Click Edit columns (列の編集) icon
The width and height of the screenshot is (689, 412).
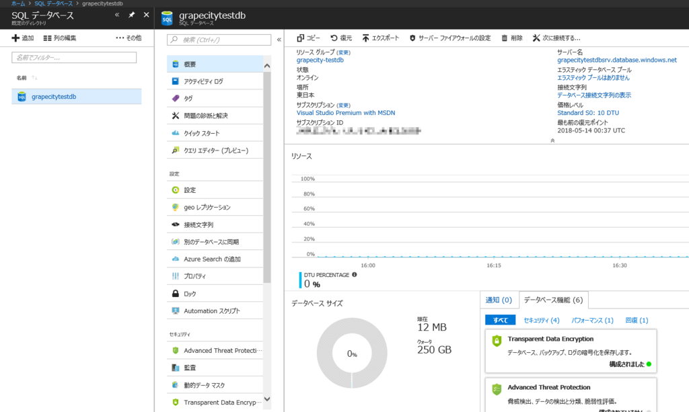(48, 38)
